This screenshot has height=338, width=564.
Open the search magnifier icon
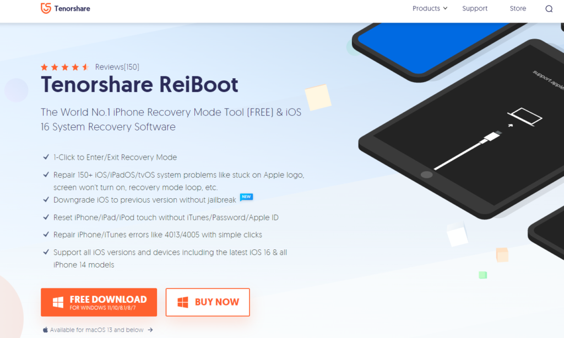549,9
